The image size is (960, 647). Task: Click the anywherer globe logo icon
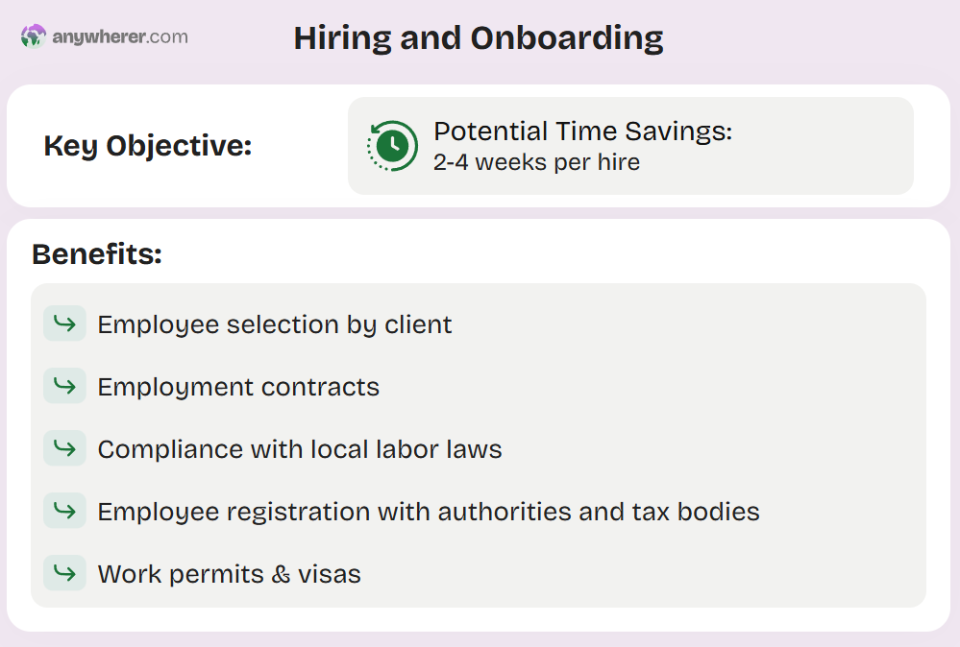(33, 36)
